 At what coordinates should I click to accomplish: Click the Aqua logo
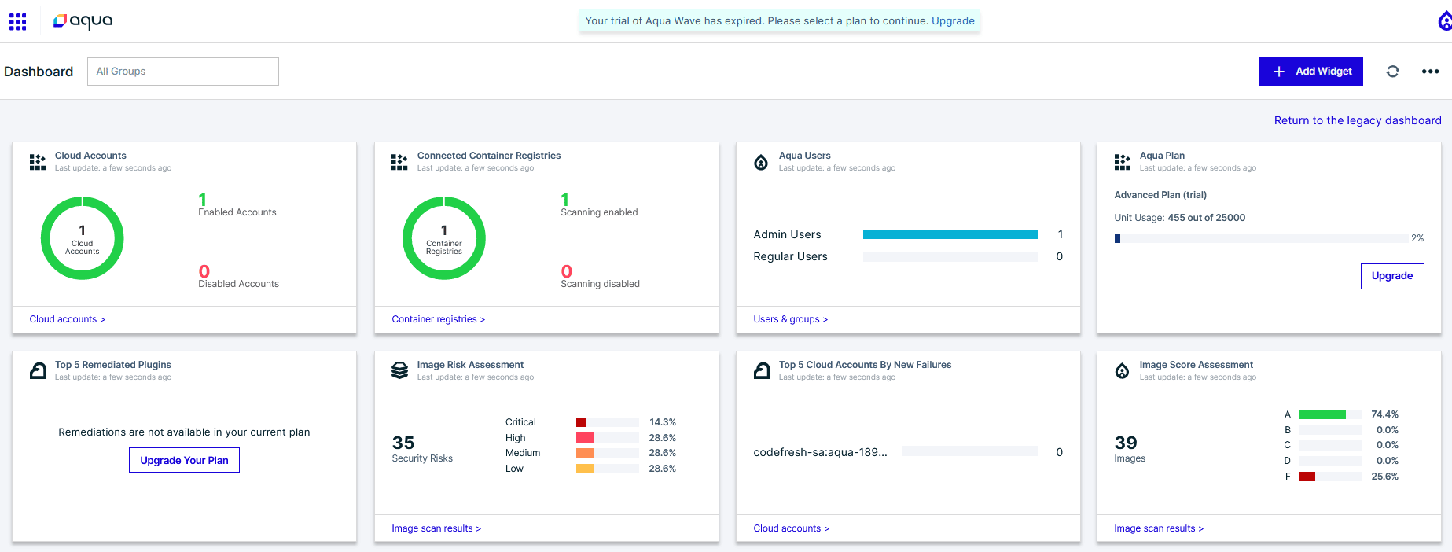tap(83, 21)
